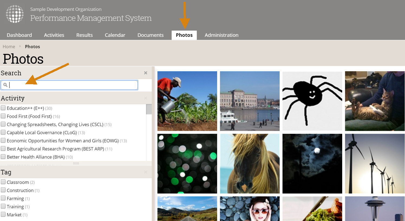Click the magnifier icon in the search box

(5, 85)
